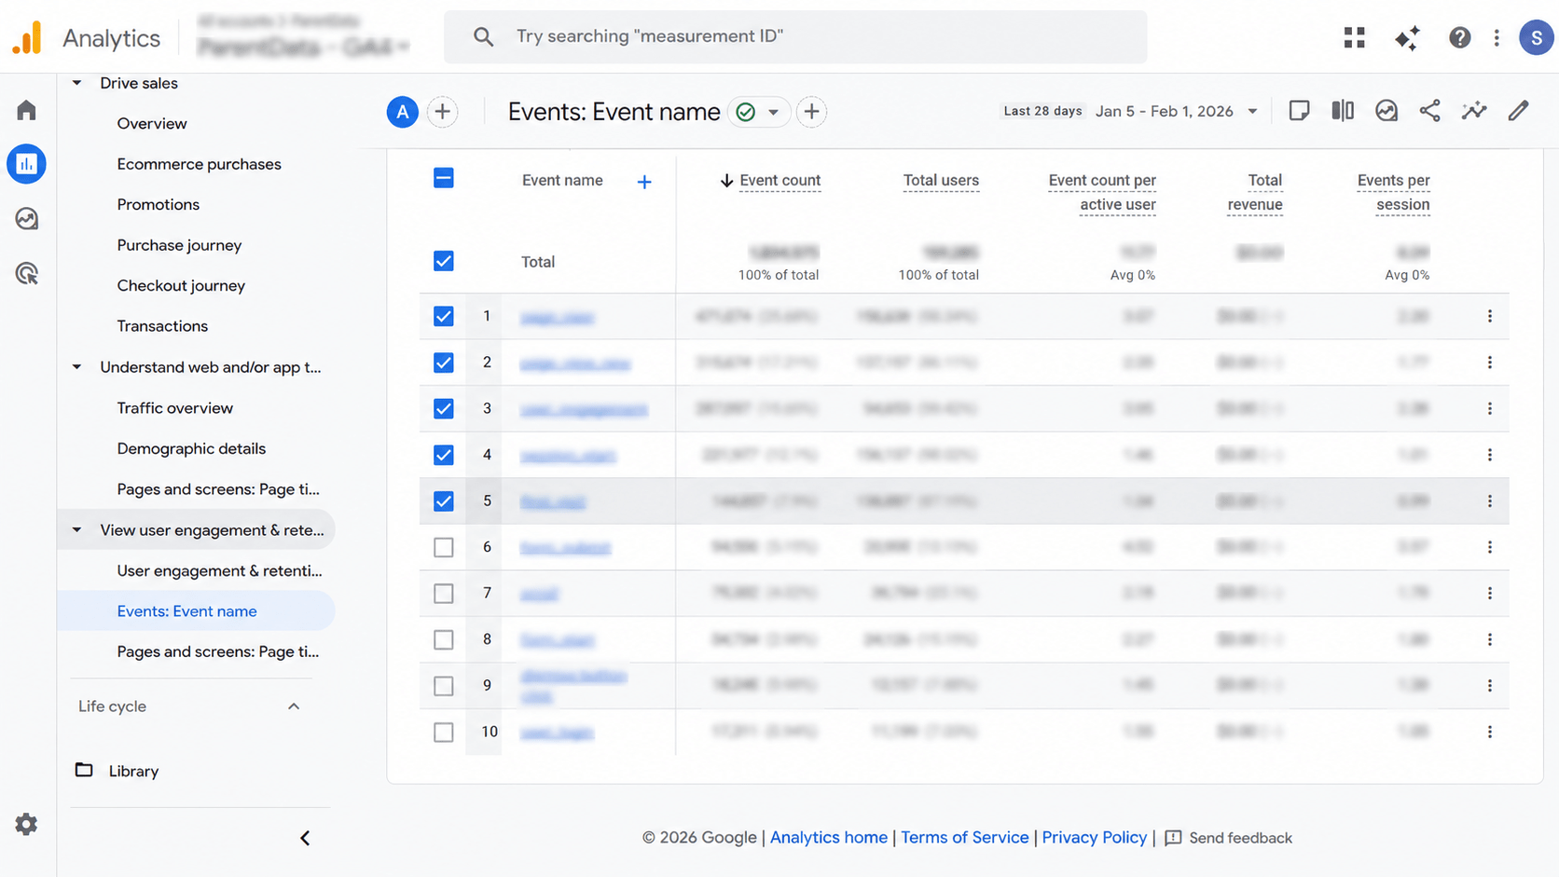The width and height of the screenshot is (1559, 877).
Task: Check row 6 checkbox
Action: 444,547
